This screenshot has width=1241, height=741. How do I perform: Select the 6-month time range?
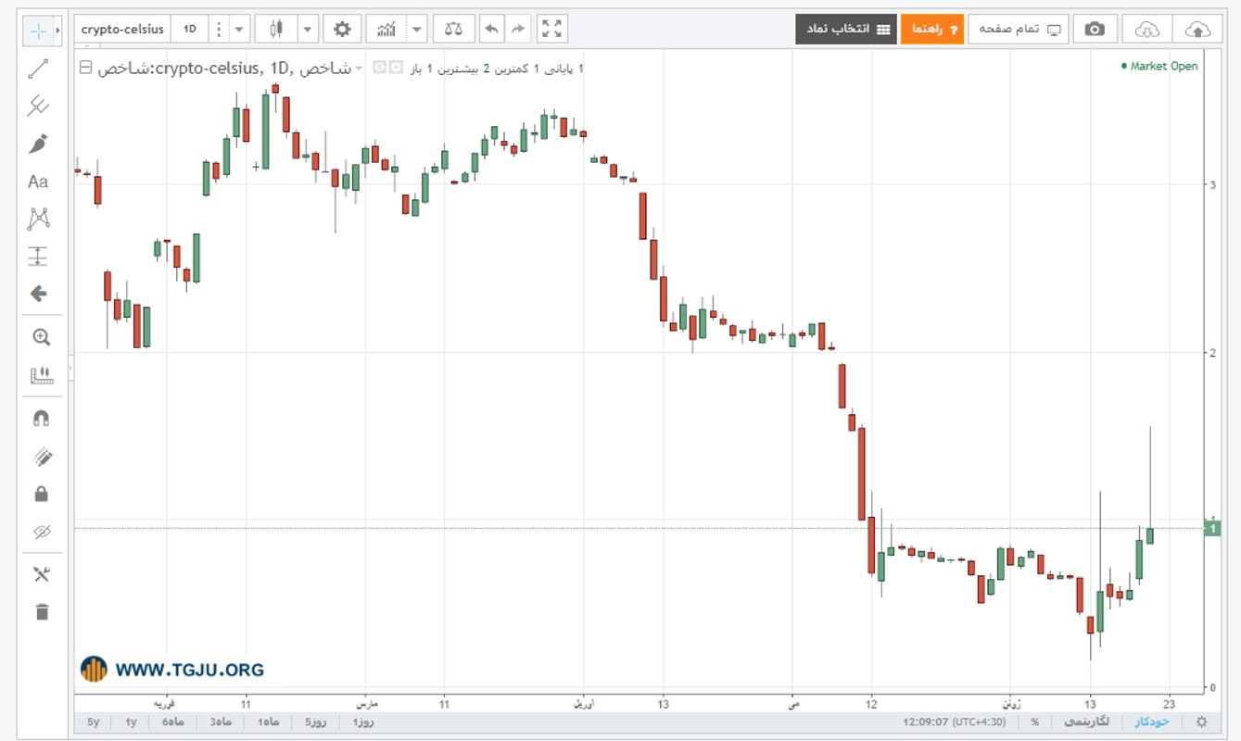click(173, 722)
